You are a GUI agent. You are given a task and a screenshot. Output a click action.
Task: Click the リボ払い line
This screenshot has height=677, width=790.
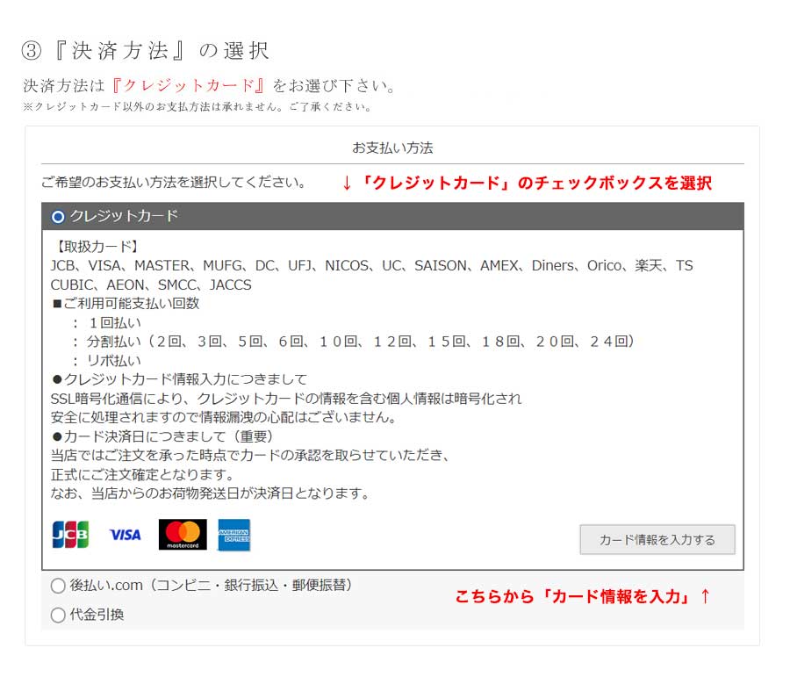(x=106, y=360)
